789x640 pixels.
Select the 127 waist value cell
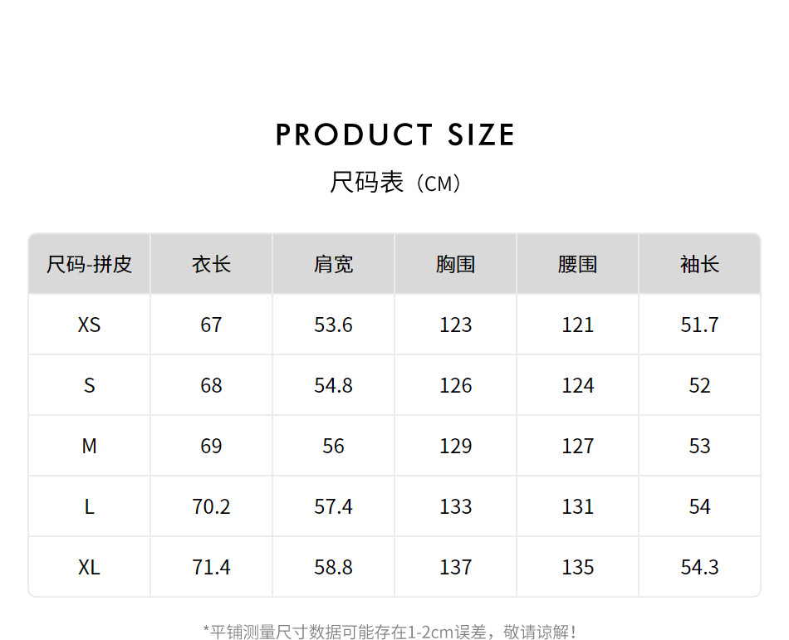(x=577, y=446)
